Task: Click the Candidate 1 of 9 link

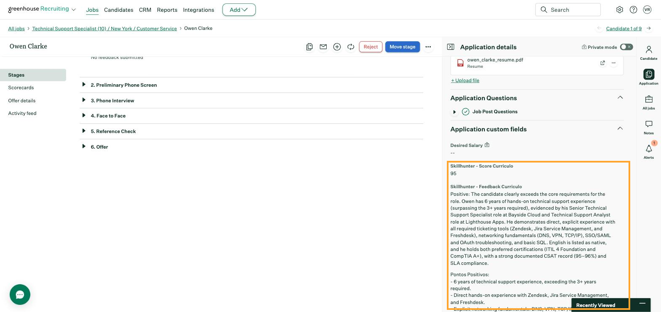Action: pyautogui.click(x=624, y=29)
